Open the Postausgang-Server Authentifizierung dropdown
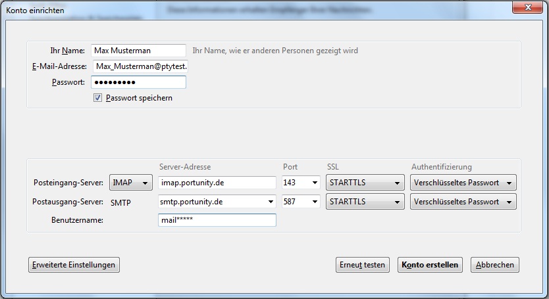The height and width of the screenshot is (299, 549). coord(463,202)
